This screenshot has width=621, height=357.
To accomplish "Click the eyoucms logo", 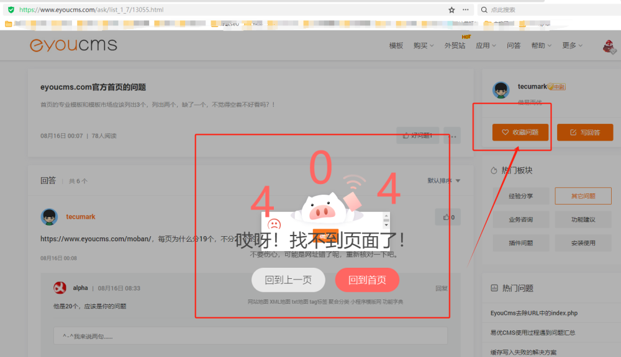I will (x=74, y=45).
